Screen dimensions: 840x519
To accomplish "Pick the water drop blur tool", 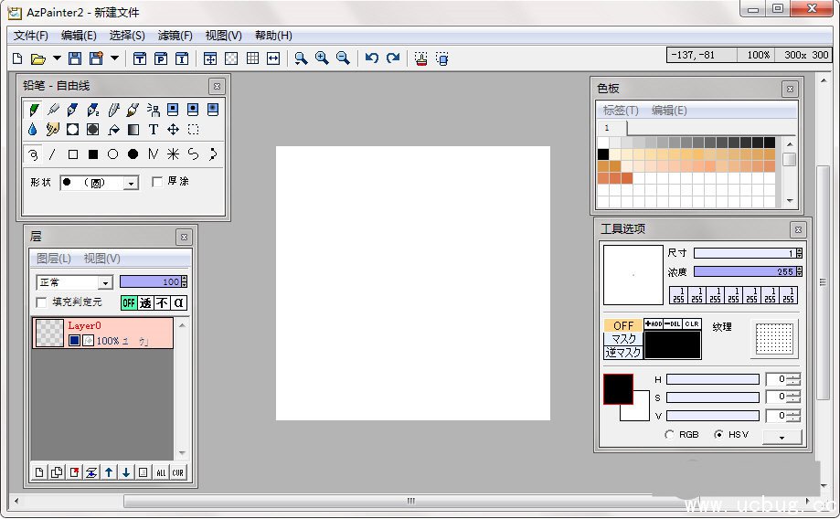I will 33,130.
